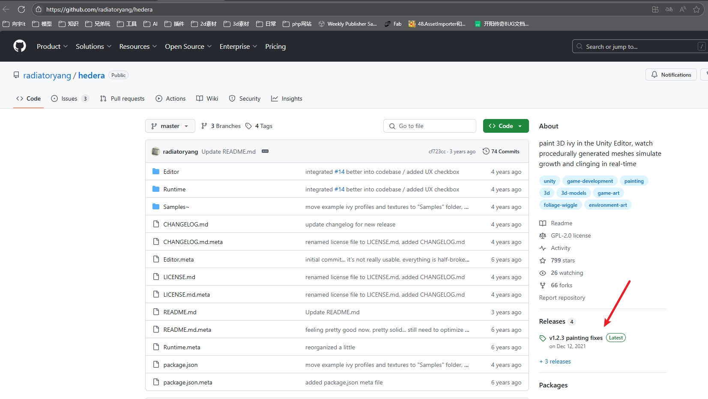Open the GPL-2.0 license link
Screen dimensions: 708x399
click(x=565, y=235)
